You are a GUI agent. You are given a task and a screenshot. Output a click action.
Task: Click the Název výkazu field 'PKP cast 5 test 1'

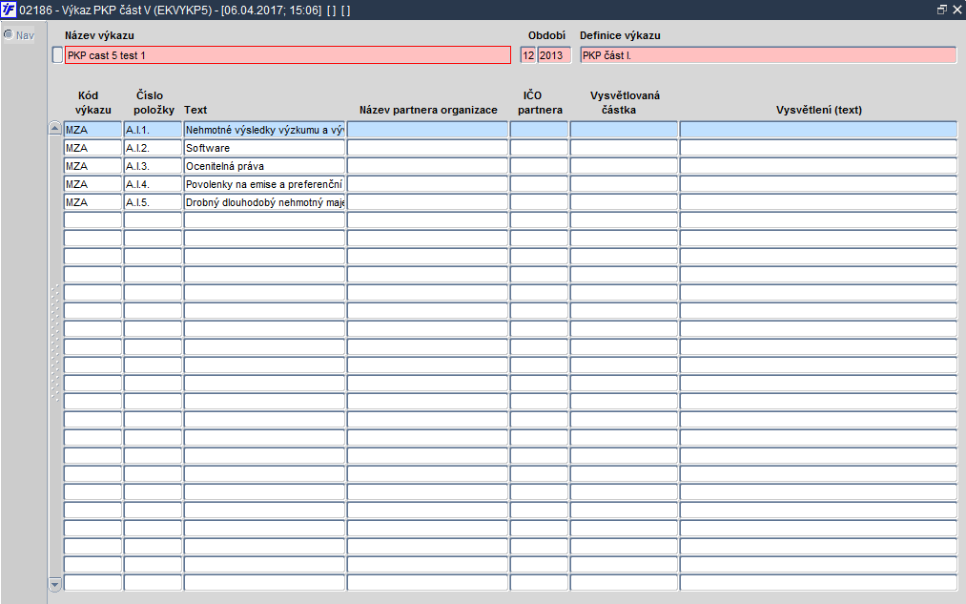coord(288,54)
